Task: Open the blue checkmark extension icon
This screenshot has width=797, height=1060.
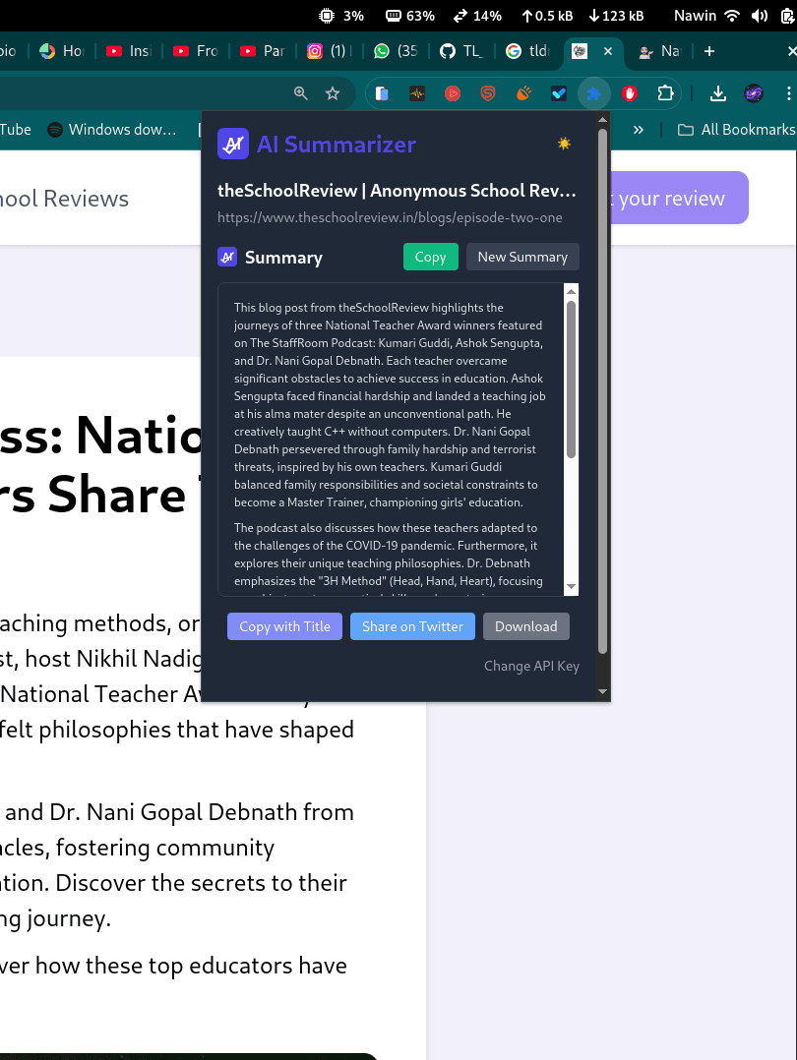Action: coord(559,94)
